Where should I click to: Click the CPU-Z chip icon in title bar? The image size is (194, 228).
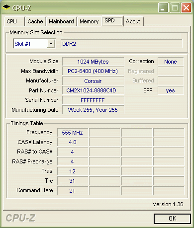coord(6,7)
